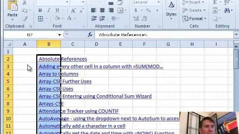Click the Paste clipboard icon
This screenshot has width=239, height=134.
[x=12, y=6]
